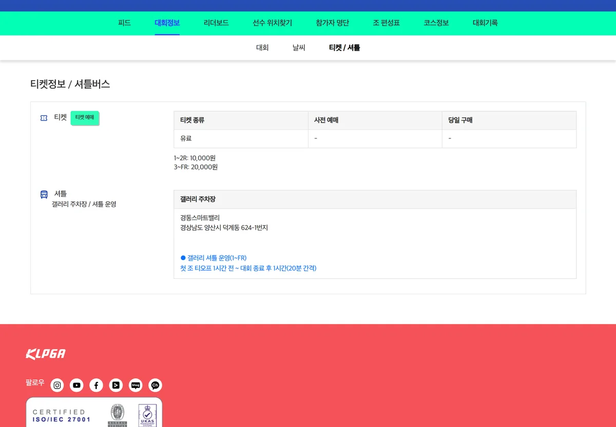Image resolution: width=616 pixels, height=427 pixels.
Task: Open the KLPGA blog icon
Action: [136, 385]
